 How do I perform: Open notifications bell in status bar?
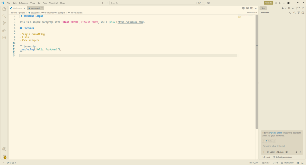pyautogui.click(x=303, y=163)
